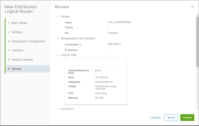
Task: Collapse the Control VMs section chevron
Action: pyautogui.click(x=58, y=55)
